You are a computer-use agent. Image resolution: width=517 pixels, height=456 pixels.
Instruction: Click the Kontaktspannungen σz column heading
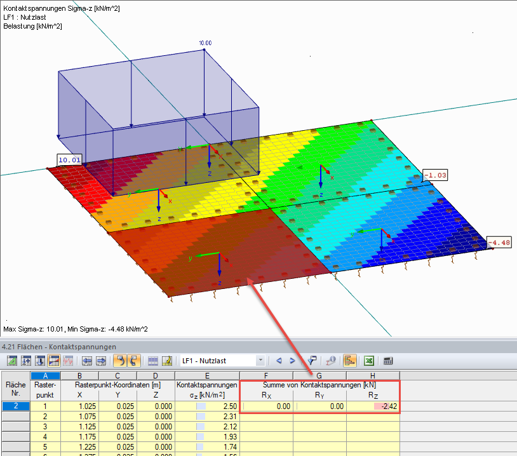[207, 390]
